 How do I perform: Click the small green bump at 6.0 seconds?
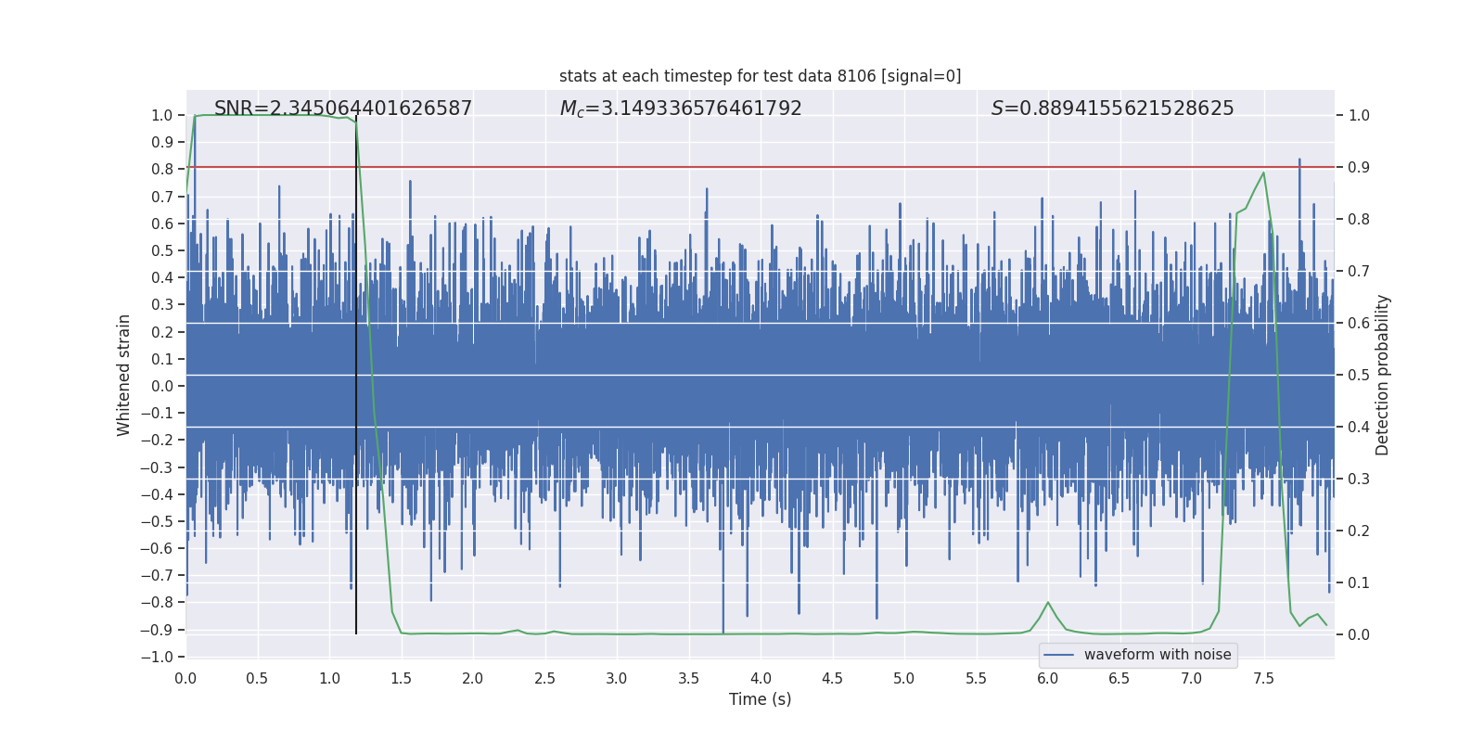pyautogui.click(x=1048, y=603)
